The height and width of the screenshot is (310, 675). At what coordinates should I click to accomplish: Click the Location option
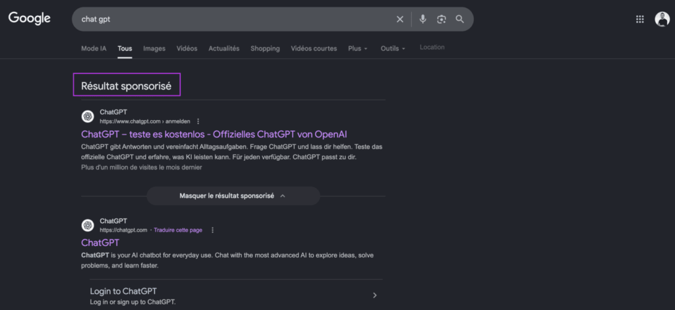pos(432,47)
